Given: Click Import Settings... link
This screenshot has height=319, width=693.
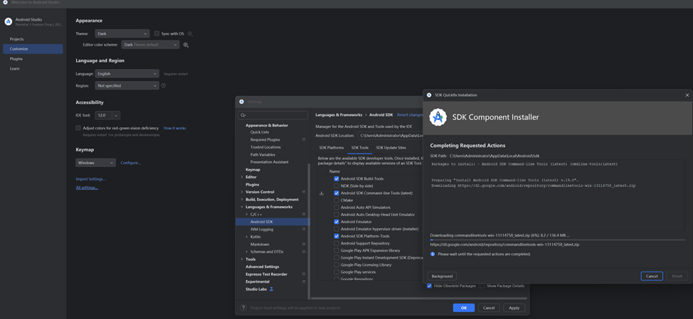Looking at the screenshot, I should point(90,179).
